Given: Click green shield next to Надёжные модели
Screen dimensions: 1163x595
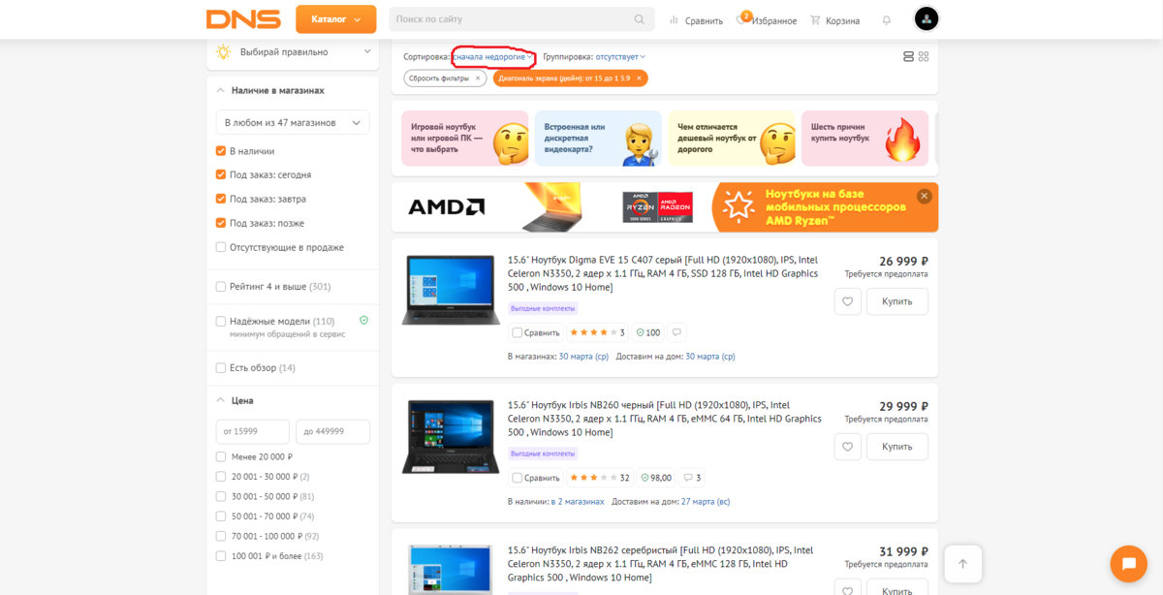Looking at the screenshot, I should click(363, 320).
